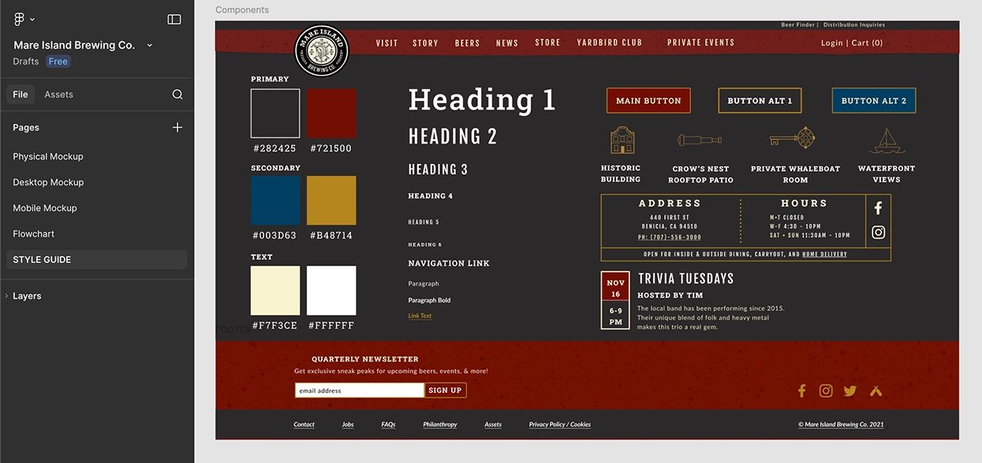Select the #B48714 gold swatch

coord(331,201)
